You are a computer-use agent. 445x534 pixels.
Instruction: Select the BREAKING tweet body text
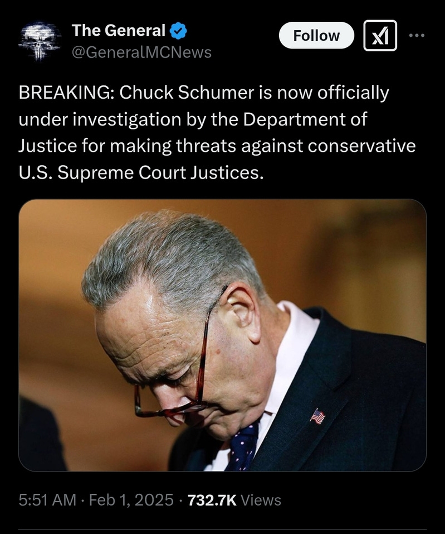[217, 132]
